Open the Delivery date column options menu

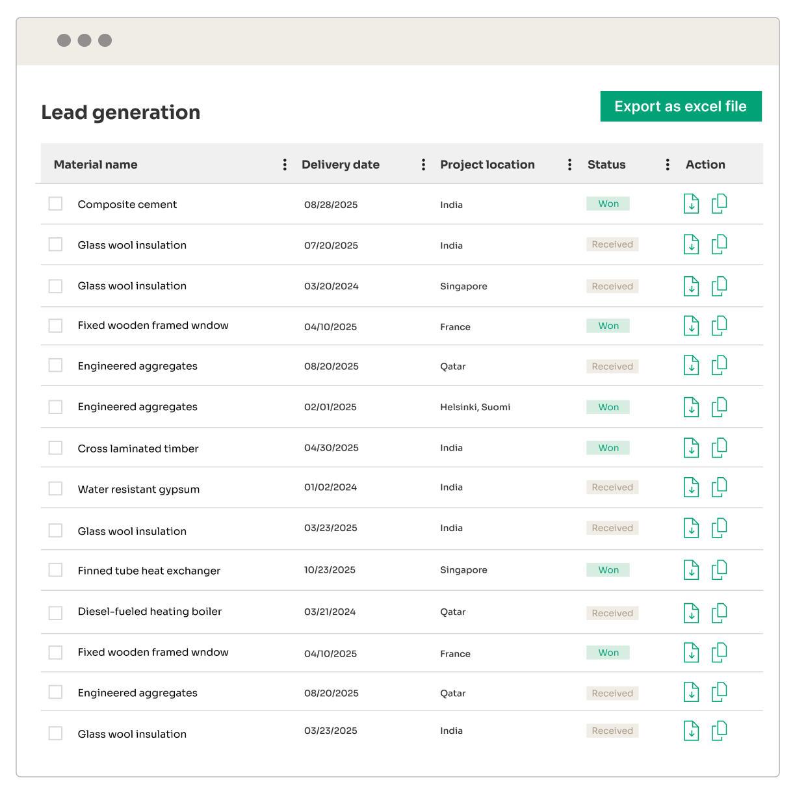[x=423, y=164]
